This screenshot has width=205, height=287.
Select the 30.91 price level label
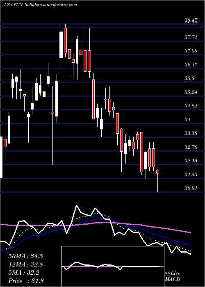(x=191, y=188)
